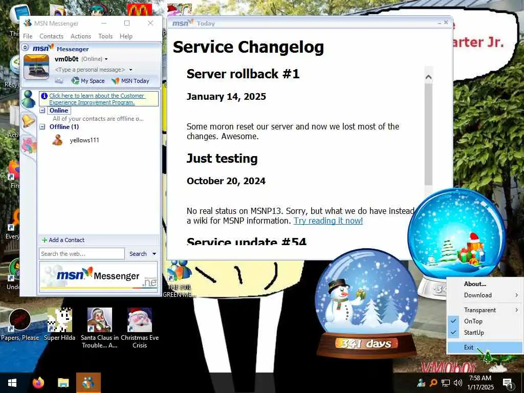Click the Messenger tray icon
Viewport: 524px width, 393px height.
(x=421, y=383)
